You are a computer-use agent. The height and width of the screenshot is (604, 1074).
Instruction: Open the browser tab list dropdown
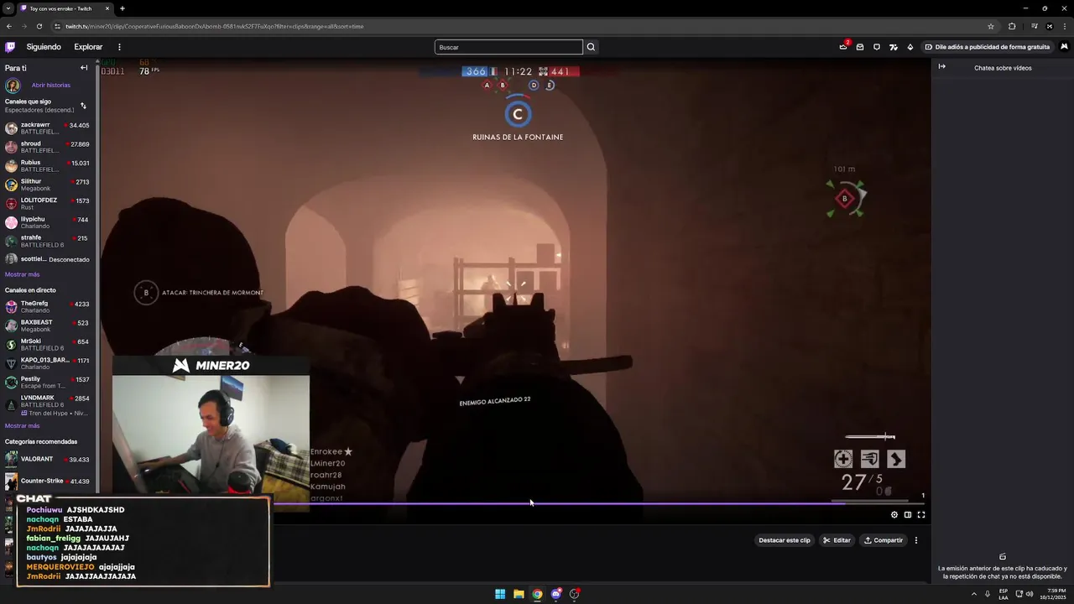8,8
